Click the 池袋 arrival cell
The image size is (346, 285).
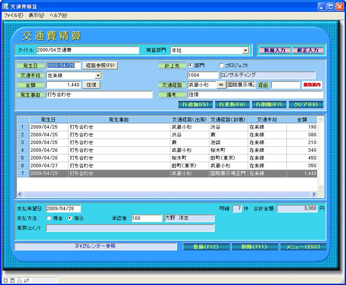[228, 142]
